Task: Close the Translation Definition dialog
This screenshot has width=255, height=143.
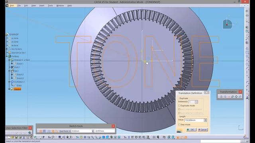Action: coord(207,93)
